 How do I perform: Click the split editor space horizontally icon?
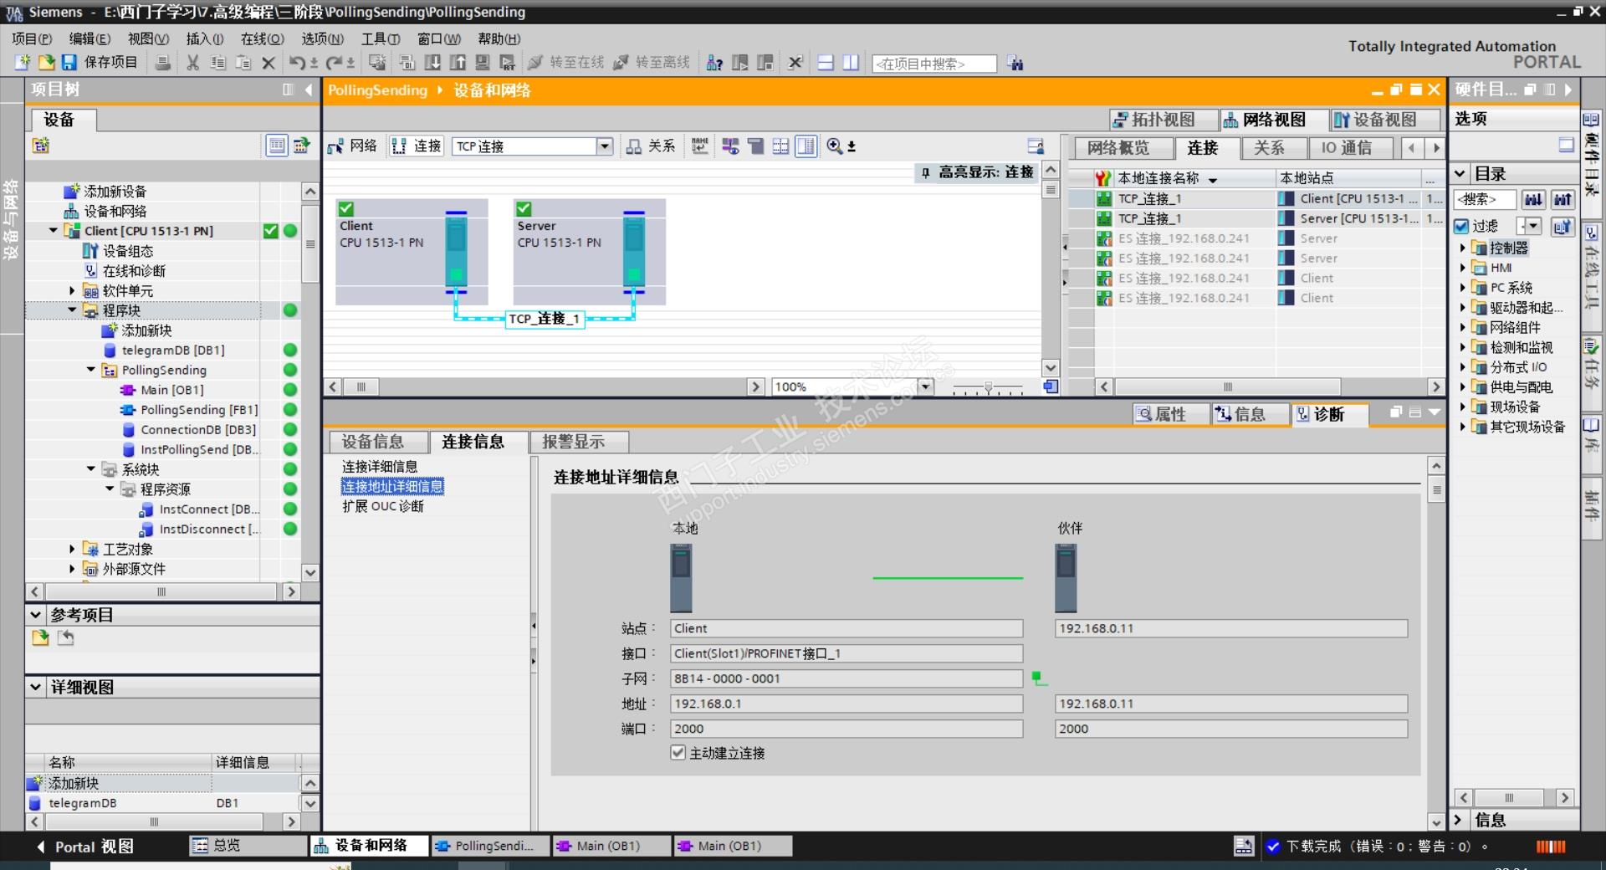826,63
